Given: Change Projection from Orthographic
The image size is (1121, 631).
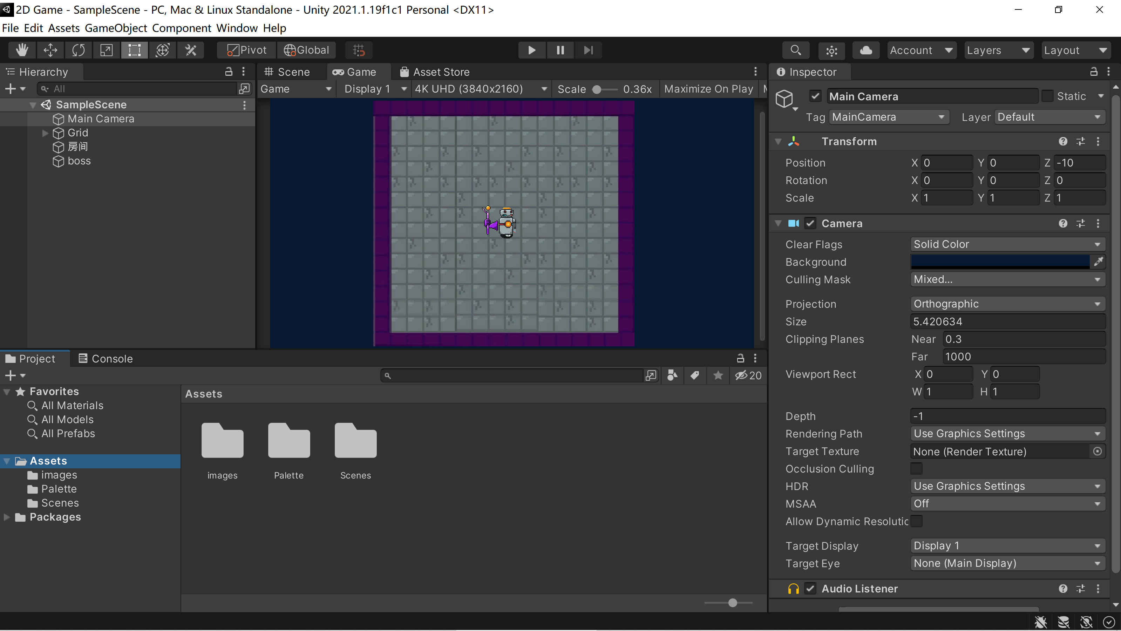Looking at the screenshot, I should pyautogui.click(x=1008, y=304).
